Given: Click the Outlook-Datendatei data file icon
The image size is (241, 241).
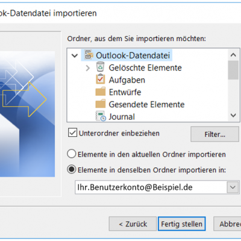Looking at the screenshot, I should click(89, 55).
